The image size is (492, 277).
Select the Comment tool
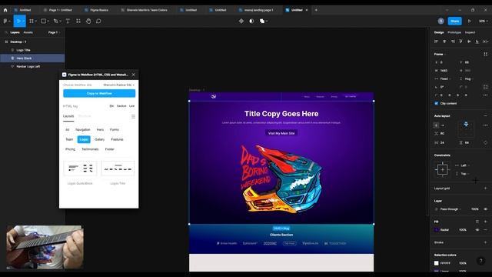click(x=98, y=21)
